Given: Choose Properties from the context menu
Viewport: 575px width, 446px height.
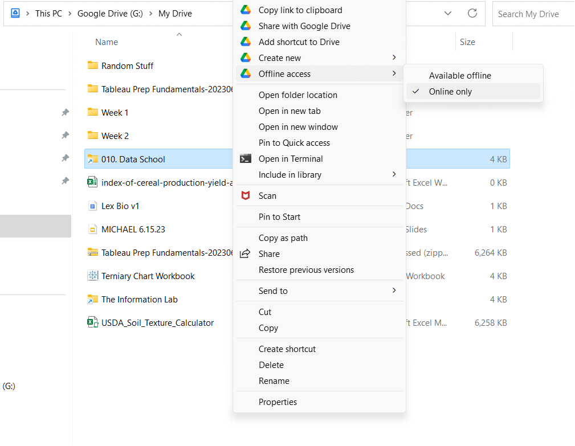Looking at the screenshot, I should coord(278,402).
